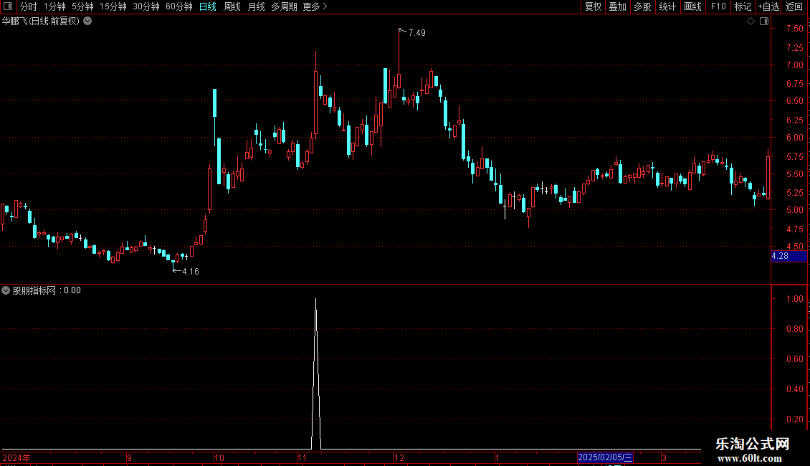
Task: Switch to 分时 intraday view
Action: pyautogui.click(x=29, y=6)
